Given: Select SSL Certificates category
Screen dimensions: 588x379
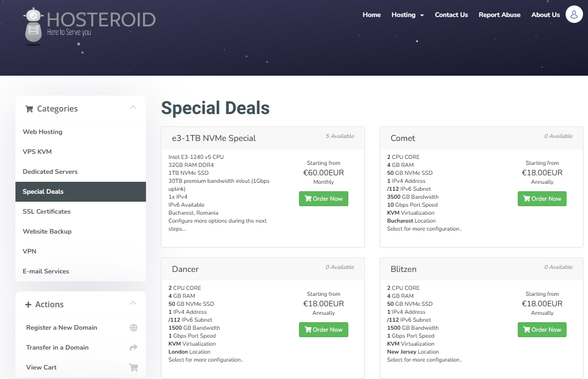Looking at the screenshot, I should pyautogui.click(x=81, y=212).
